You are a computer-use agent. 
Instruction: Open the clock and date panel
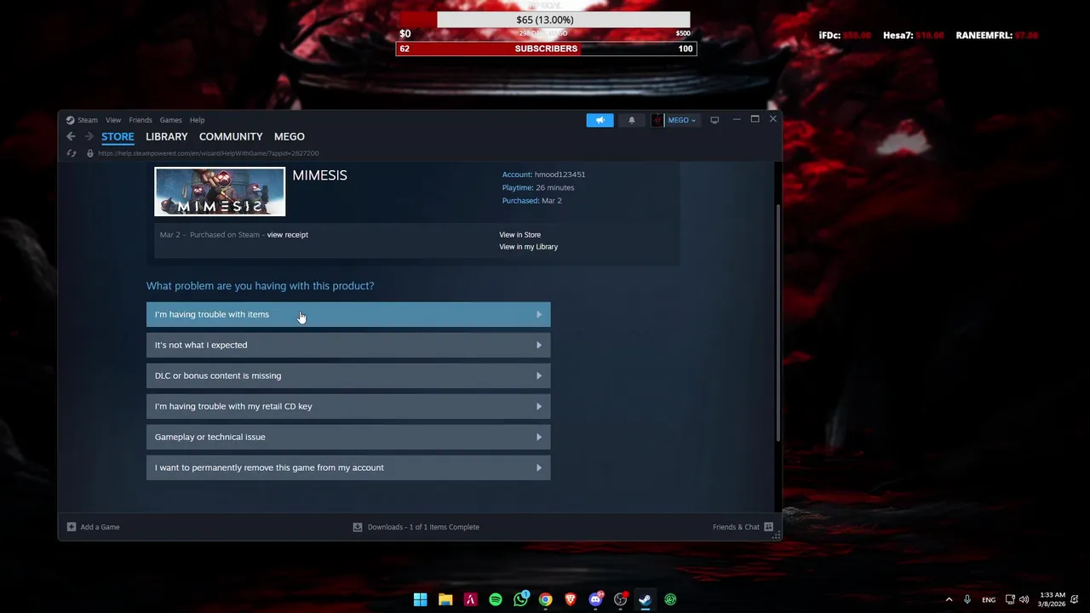tap(1053, 599)
